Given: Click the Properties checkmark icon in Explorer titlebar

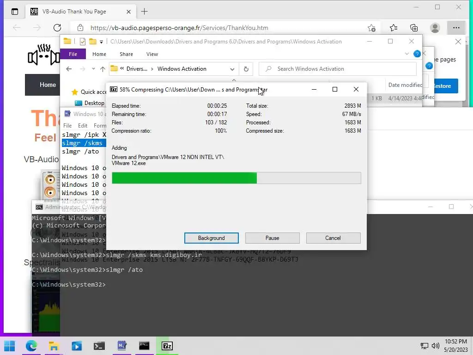Looking at the screenshot, I should 82,42.
